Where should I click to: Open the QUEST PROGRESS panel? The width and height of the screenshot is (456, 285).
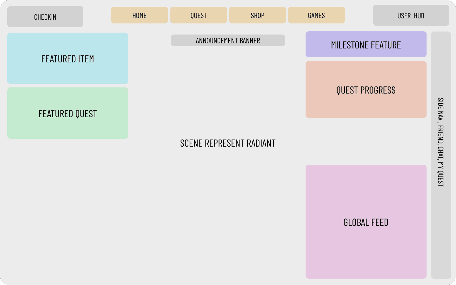[x=366, y=90]
